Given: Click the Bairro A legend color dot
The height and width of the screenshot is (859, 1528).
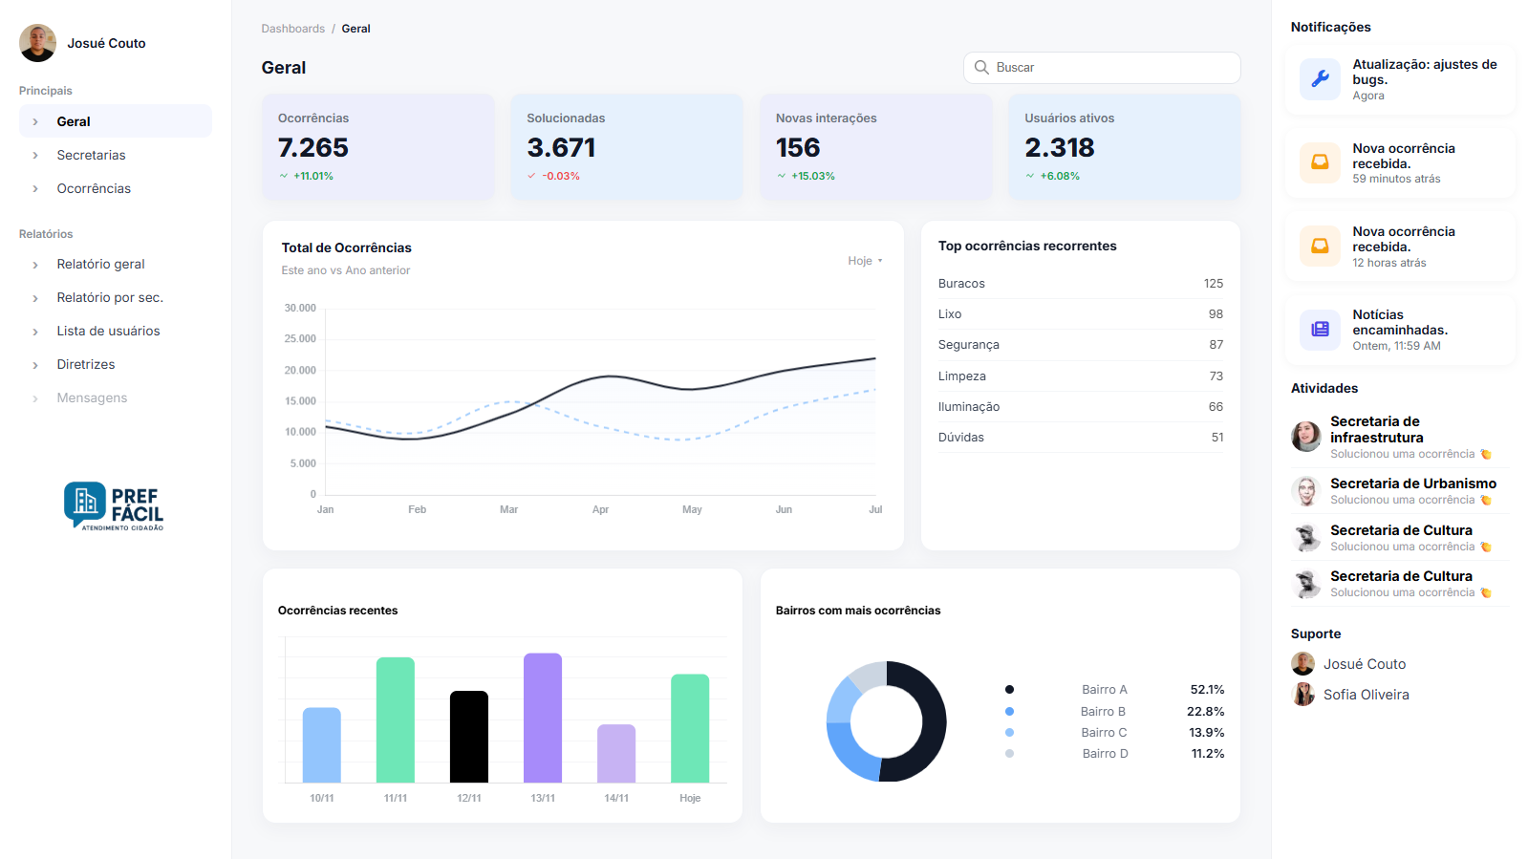Looking at the screenshot, I should coord(1009,690).
